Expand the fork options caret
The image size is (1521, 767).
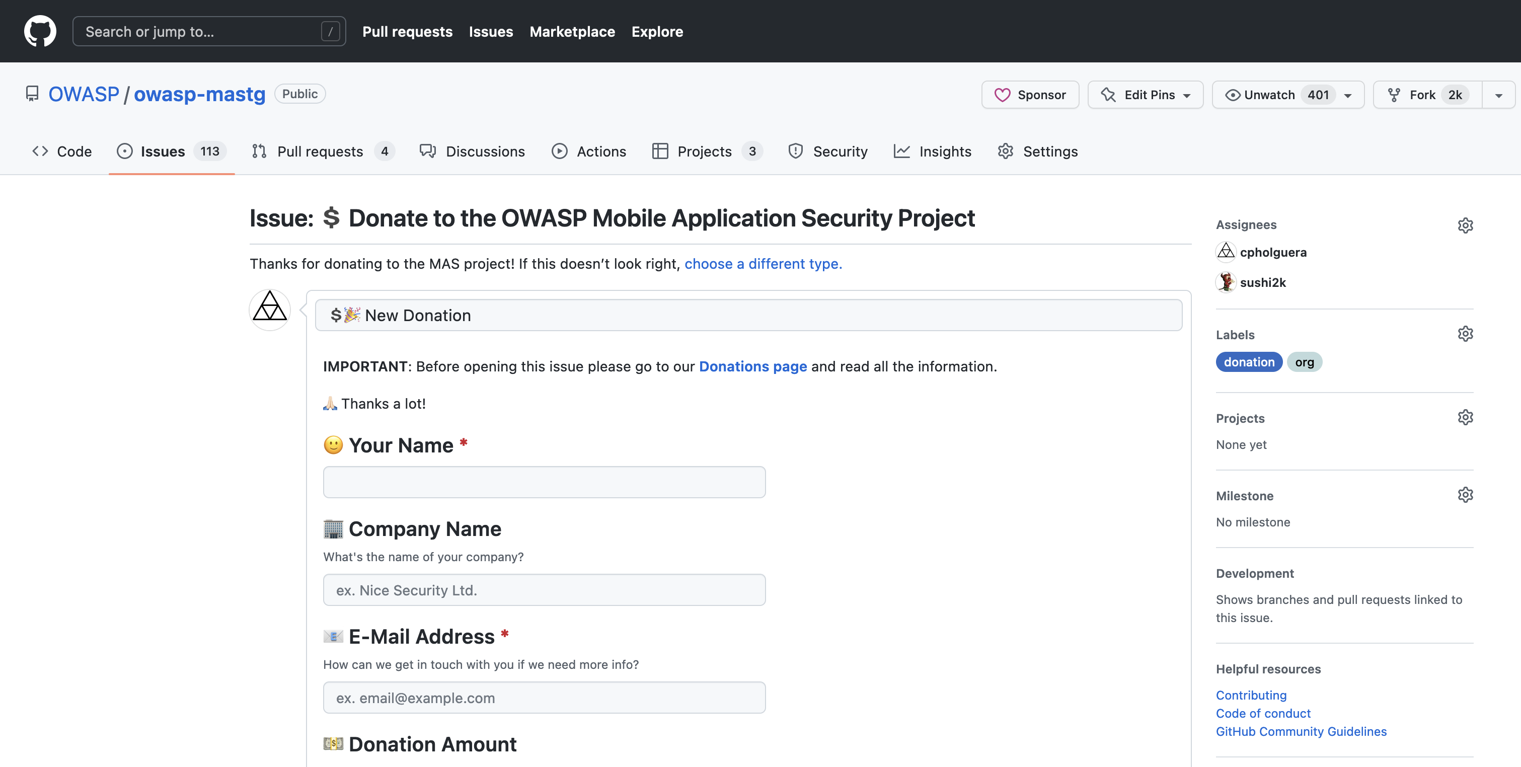pyautogui.click(x=1498, y=95)
